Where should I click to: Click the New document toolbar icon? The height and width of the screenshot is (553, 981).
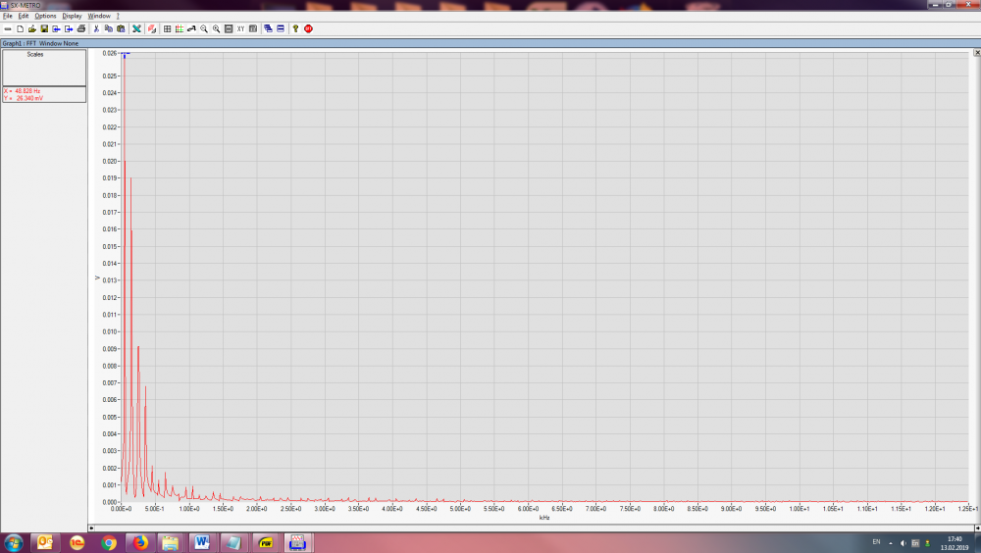click(20, 28)
